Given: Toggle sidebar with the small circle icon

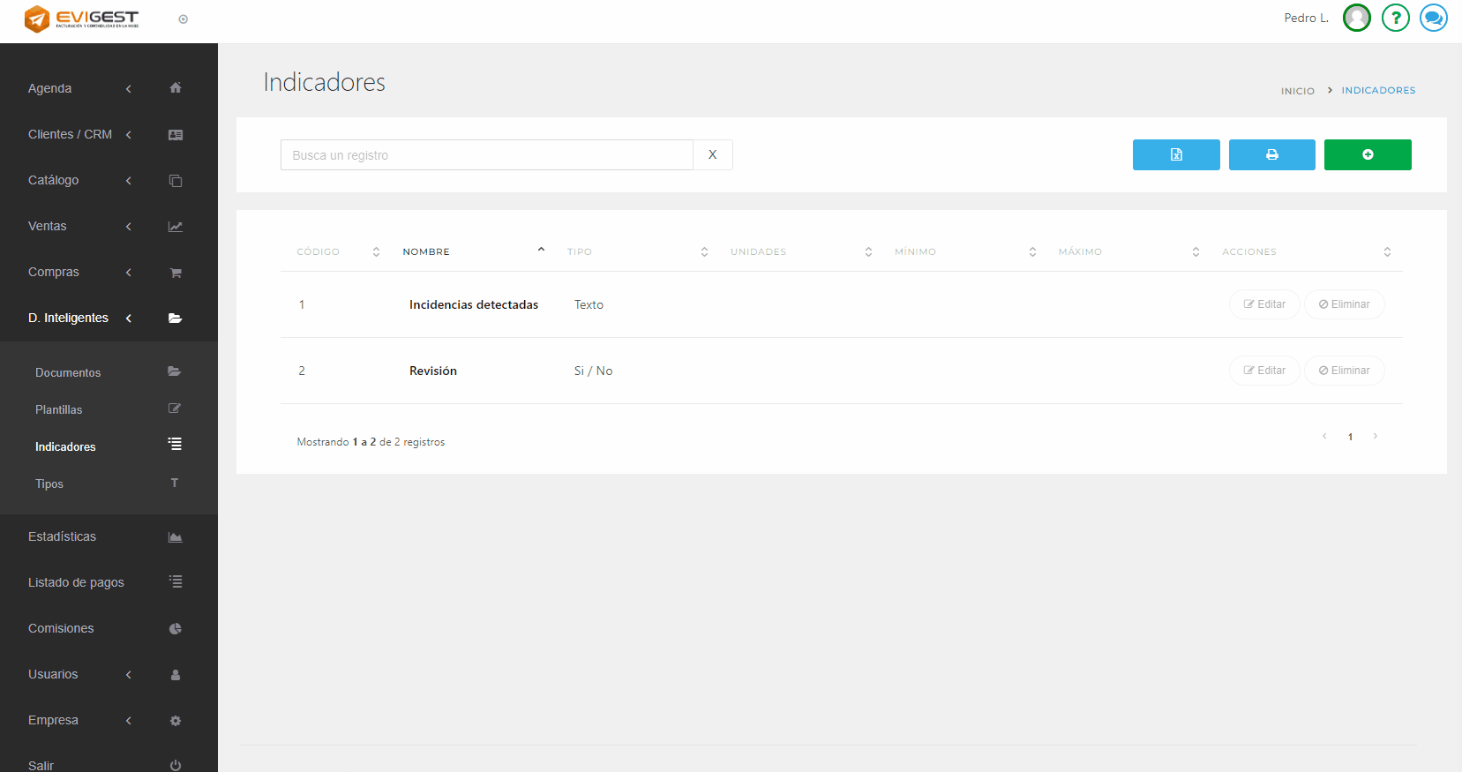Looking at the screenshot, I should click(183, 19).
